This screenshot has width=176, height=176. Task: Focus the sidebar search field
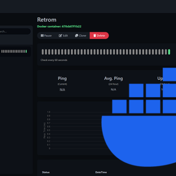pos(15,31)
